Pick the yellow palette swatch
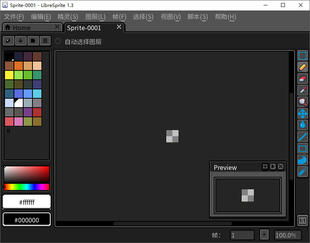Viewport: 310px width, 243px height. [9, 75]
